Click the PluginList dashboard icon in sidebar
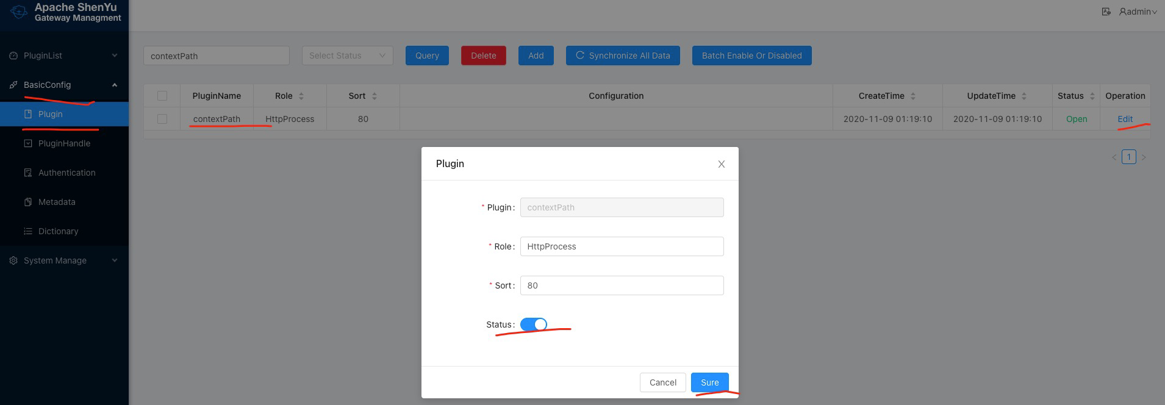This screenshot has height=405, width=1165. pyautogui.click(x=13, y=56)
